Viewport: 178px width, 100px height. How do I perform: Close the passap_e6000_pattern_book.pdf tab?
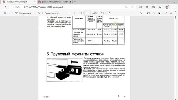tap(70, 2)
